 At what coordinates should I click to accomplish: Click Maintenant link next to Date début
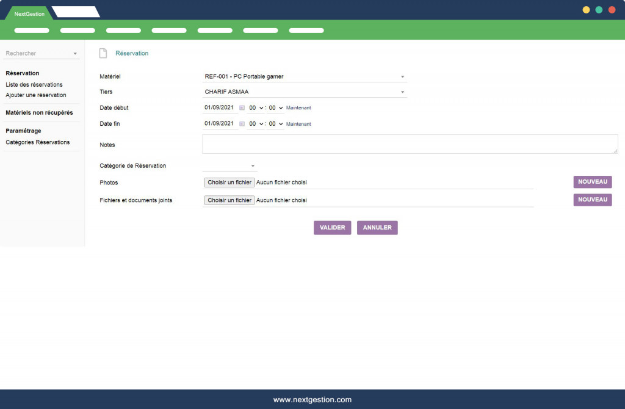click(x=298, y=108)
